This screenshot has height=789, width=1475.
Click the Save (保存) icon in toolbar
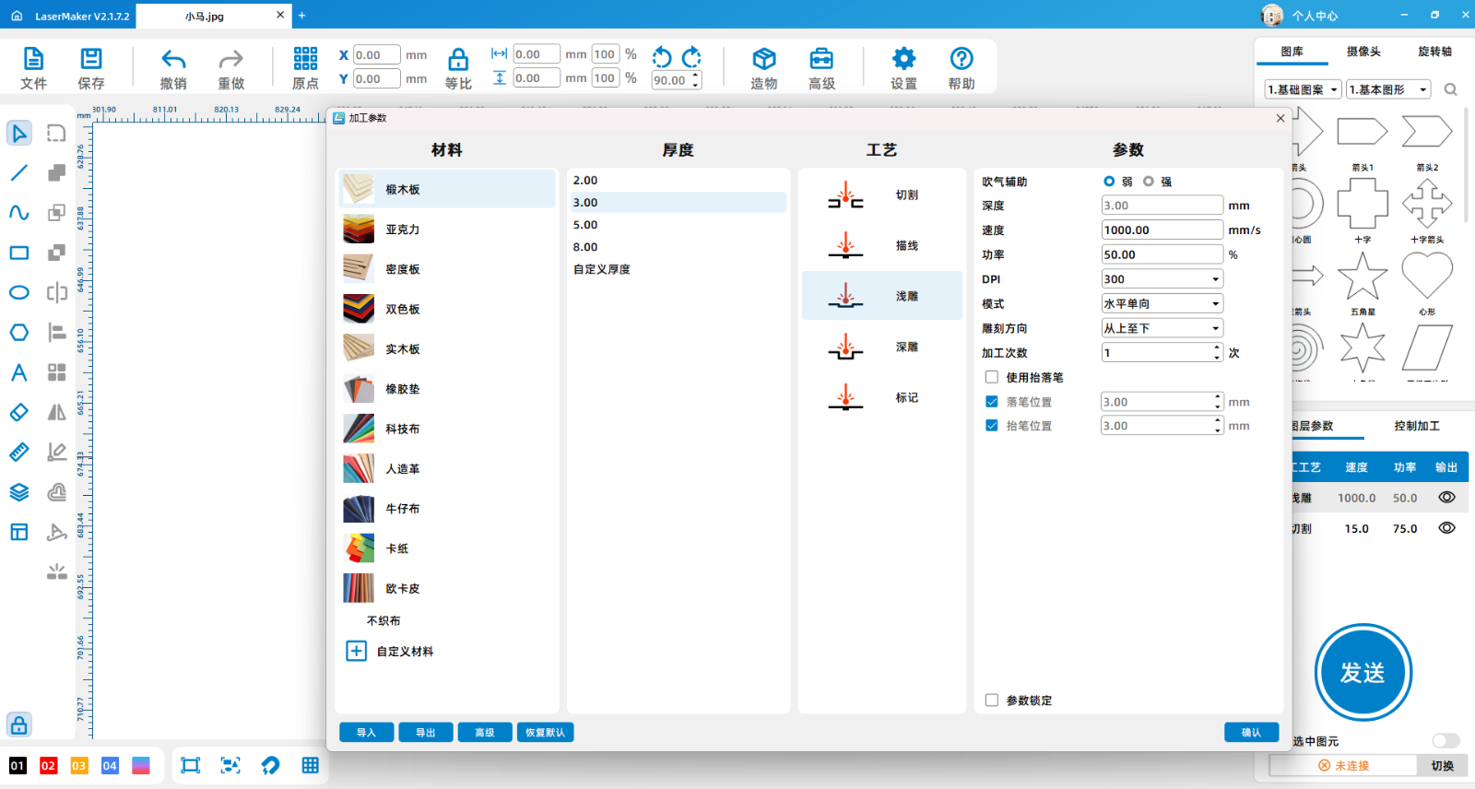click(x=91, y=60)
